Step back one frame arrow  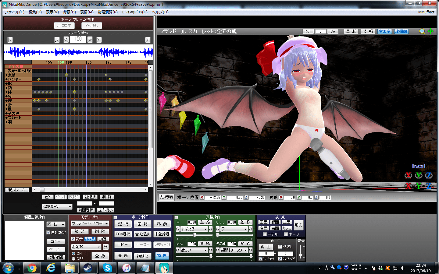pos(66,40)
